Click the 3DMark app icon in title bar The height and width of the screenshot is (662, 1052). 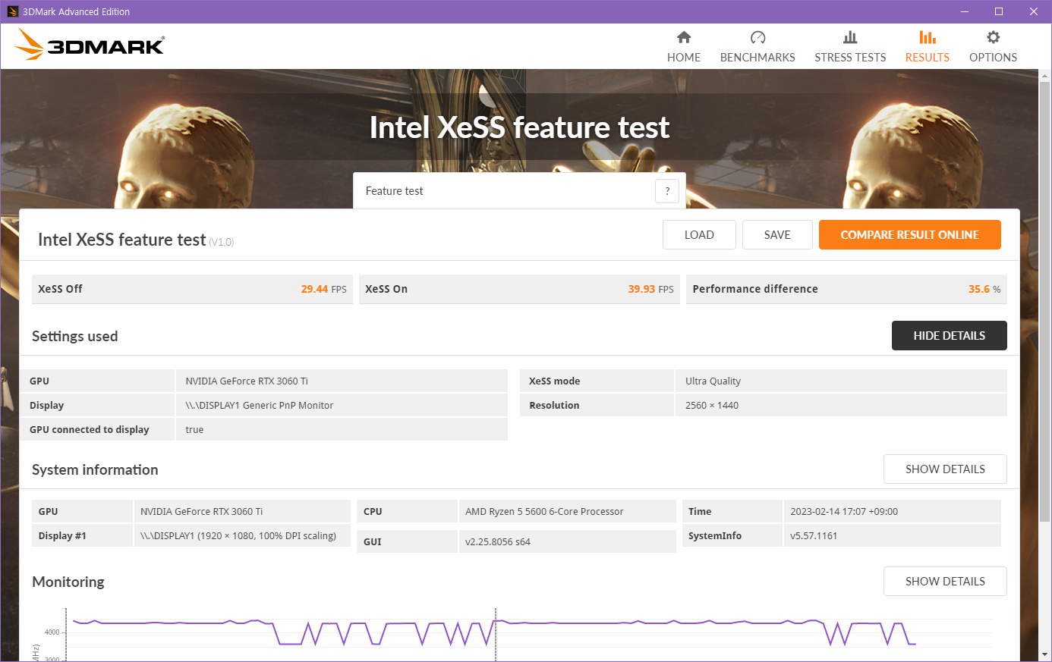click(x=12, y=11)
